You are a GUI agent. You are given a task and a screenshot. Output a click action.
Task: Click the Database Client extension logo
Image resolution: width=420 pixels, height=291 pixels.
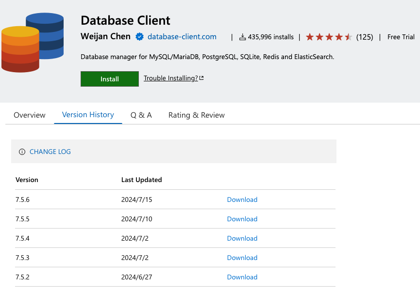pos(33,43)
